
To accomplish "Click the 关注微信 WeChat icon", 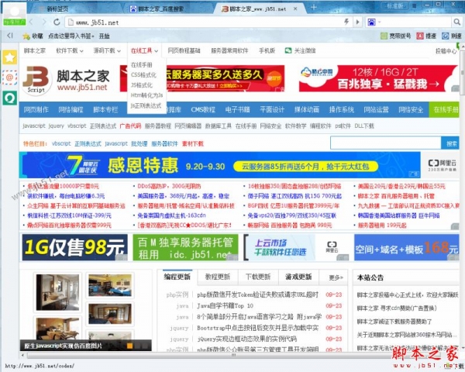I will [288, 50].
